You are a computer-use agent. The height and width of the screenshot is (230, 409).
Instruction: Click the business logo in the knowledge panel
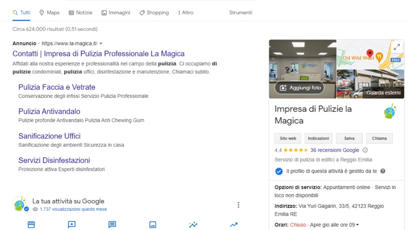390,111
